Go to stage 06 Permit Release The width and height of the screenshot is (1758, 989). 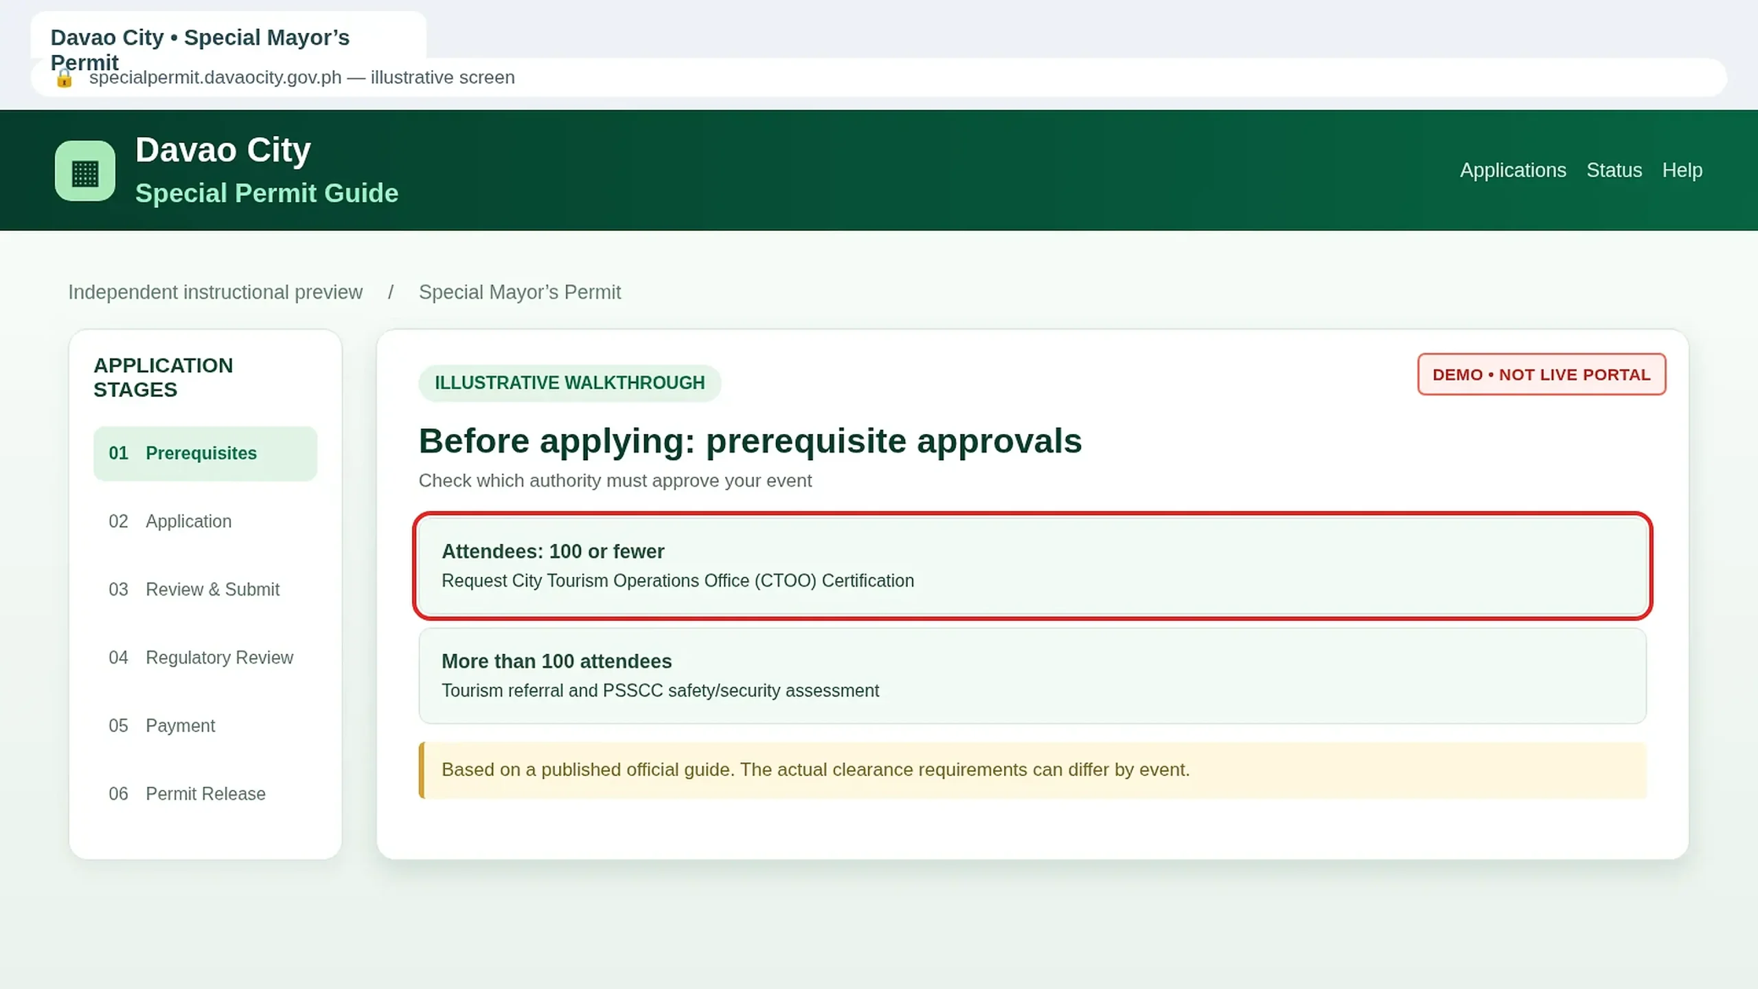pos(205,793)
